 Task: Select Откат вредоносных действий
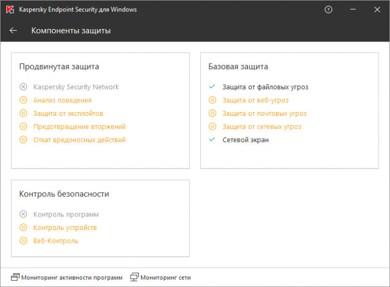(79, 140)
